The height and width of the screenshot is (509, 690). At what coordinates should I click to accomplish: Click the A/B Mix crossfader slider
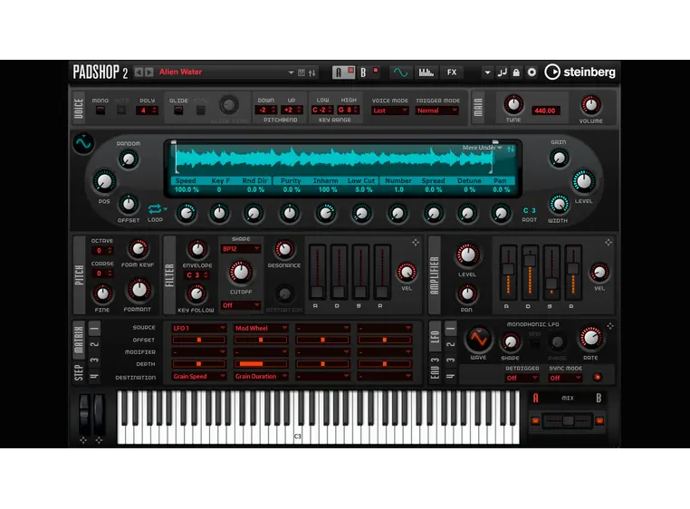(x=568, y=421)
